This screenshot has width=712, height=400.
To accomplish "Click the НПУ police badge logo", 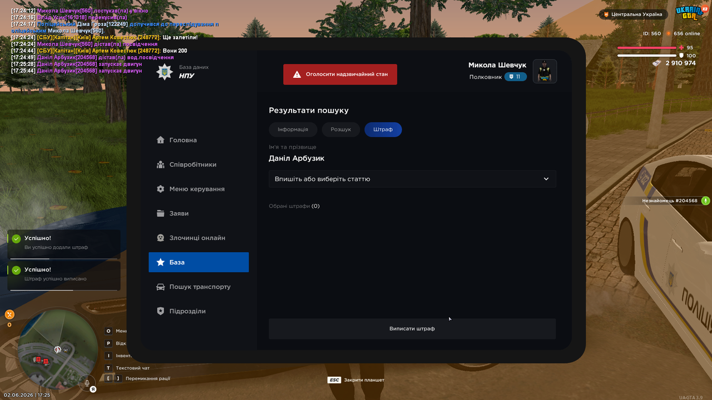I will click(x=165, y=72).
